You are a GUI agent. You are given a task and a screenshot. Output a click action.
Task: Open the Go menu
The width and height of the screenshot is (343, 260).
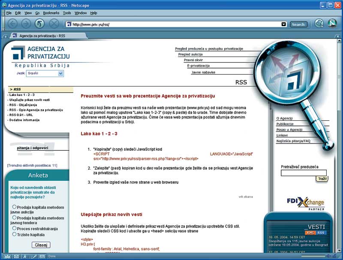point(37,13)
